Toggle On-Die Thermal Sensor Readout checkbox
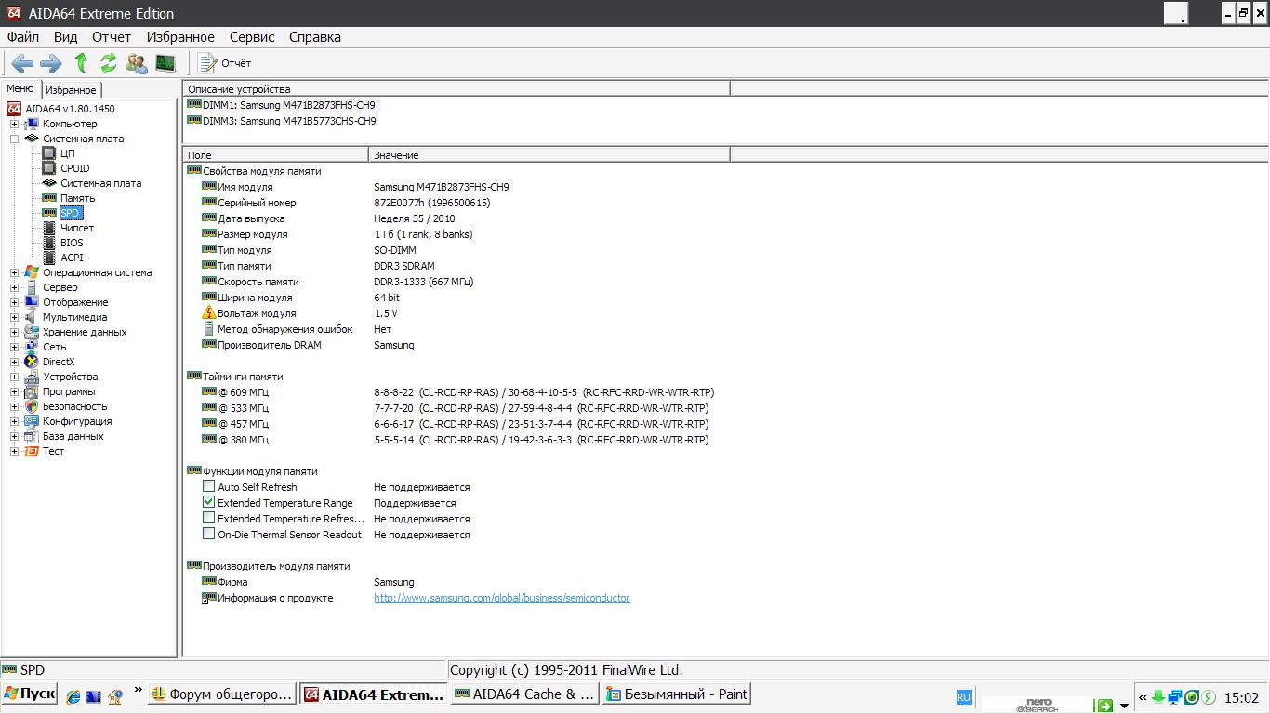This screenshot has width=1270, height=714. pos(209,534)
